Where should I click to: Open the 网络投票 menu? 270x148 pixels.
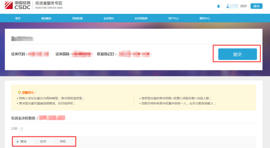point(77,18)
